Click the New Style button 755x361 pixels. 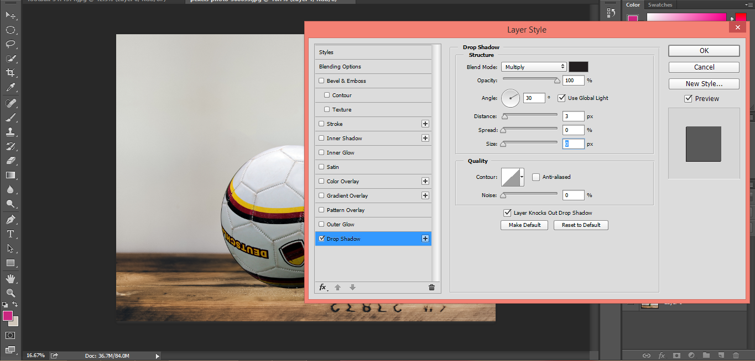pos(704,83)
